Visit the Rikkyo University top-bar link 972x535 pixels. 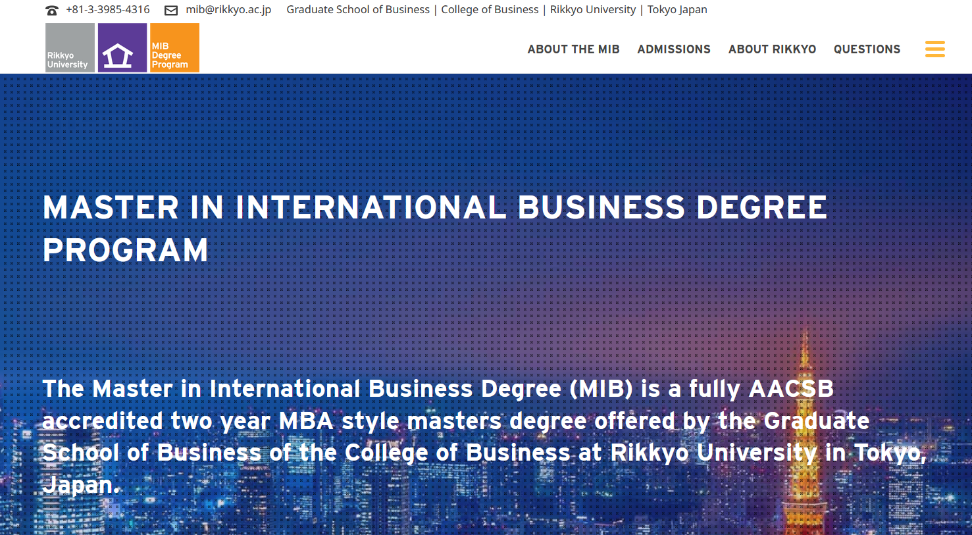coord(593,10)
